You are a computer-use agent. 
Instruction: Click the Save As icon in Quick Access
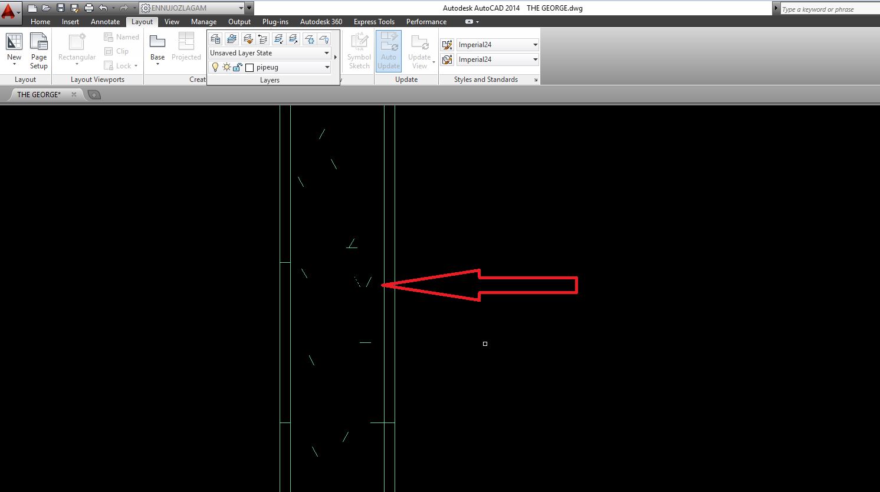click(75, 8)
